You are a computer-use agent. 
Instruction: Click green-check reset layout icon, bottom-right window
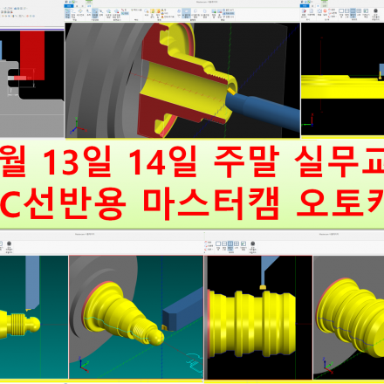click(243, 243)
